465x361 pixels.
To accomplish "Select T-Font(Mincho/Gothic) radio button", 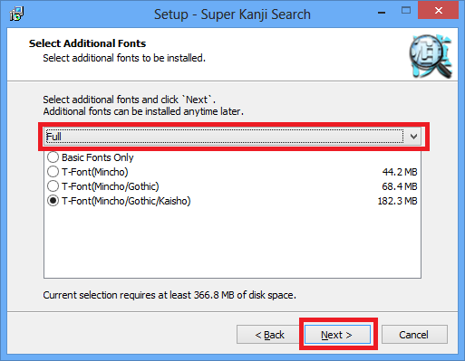I will [x=53, y=186].
